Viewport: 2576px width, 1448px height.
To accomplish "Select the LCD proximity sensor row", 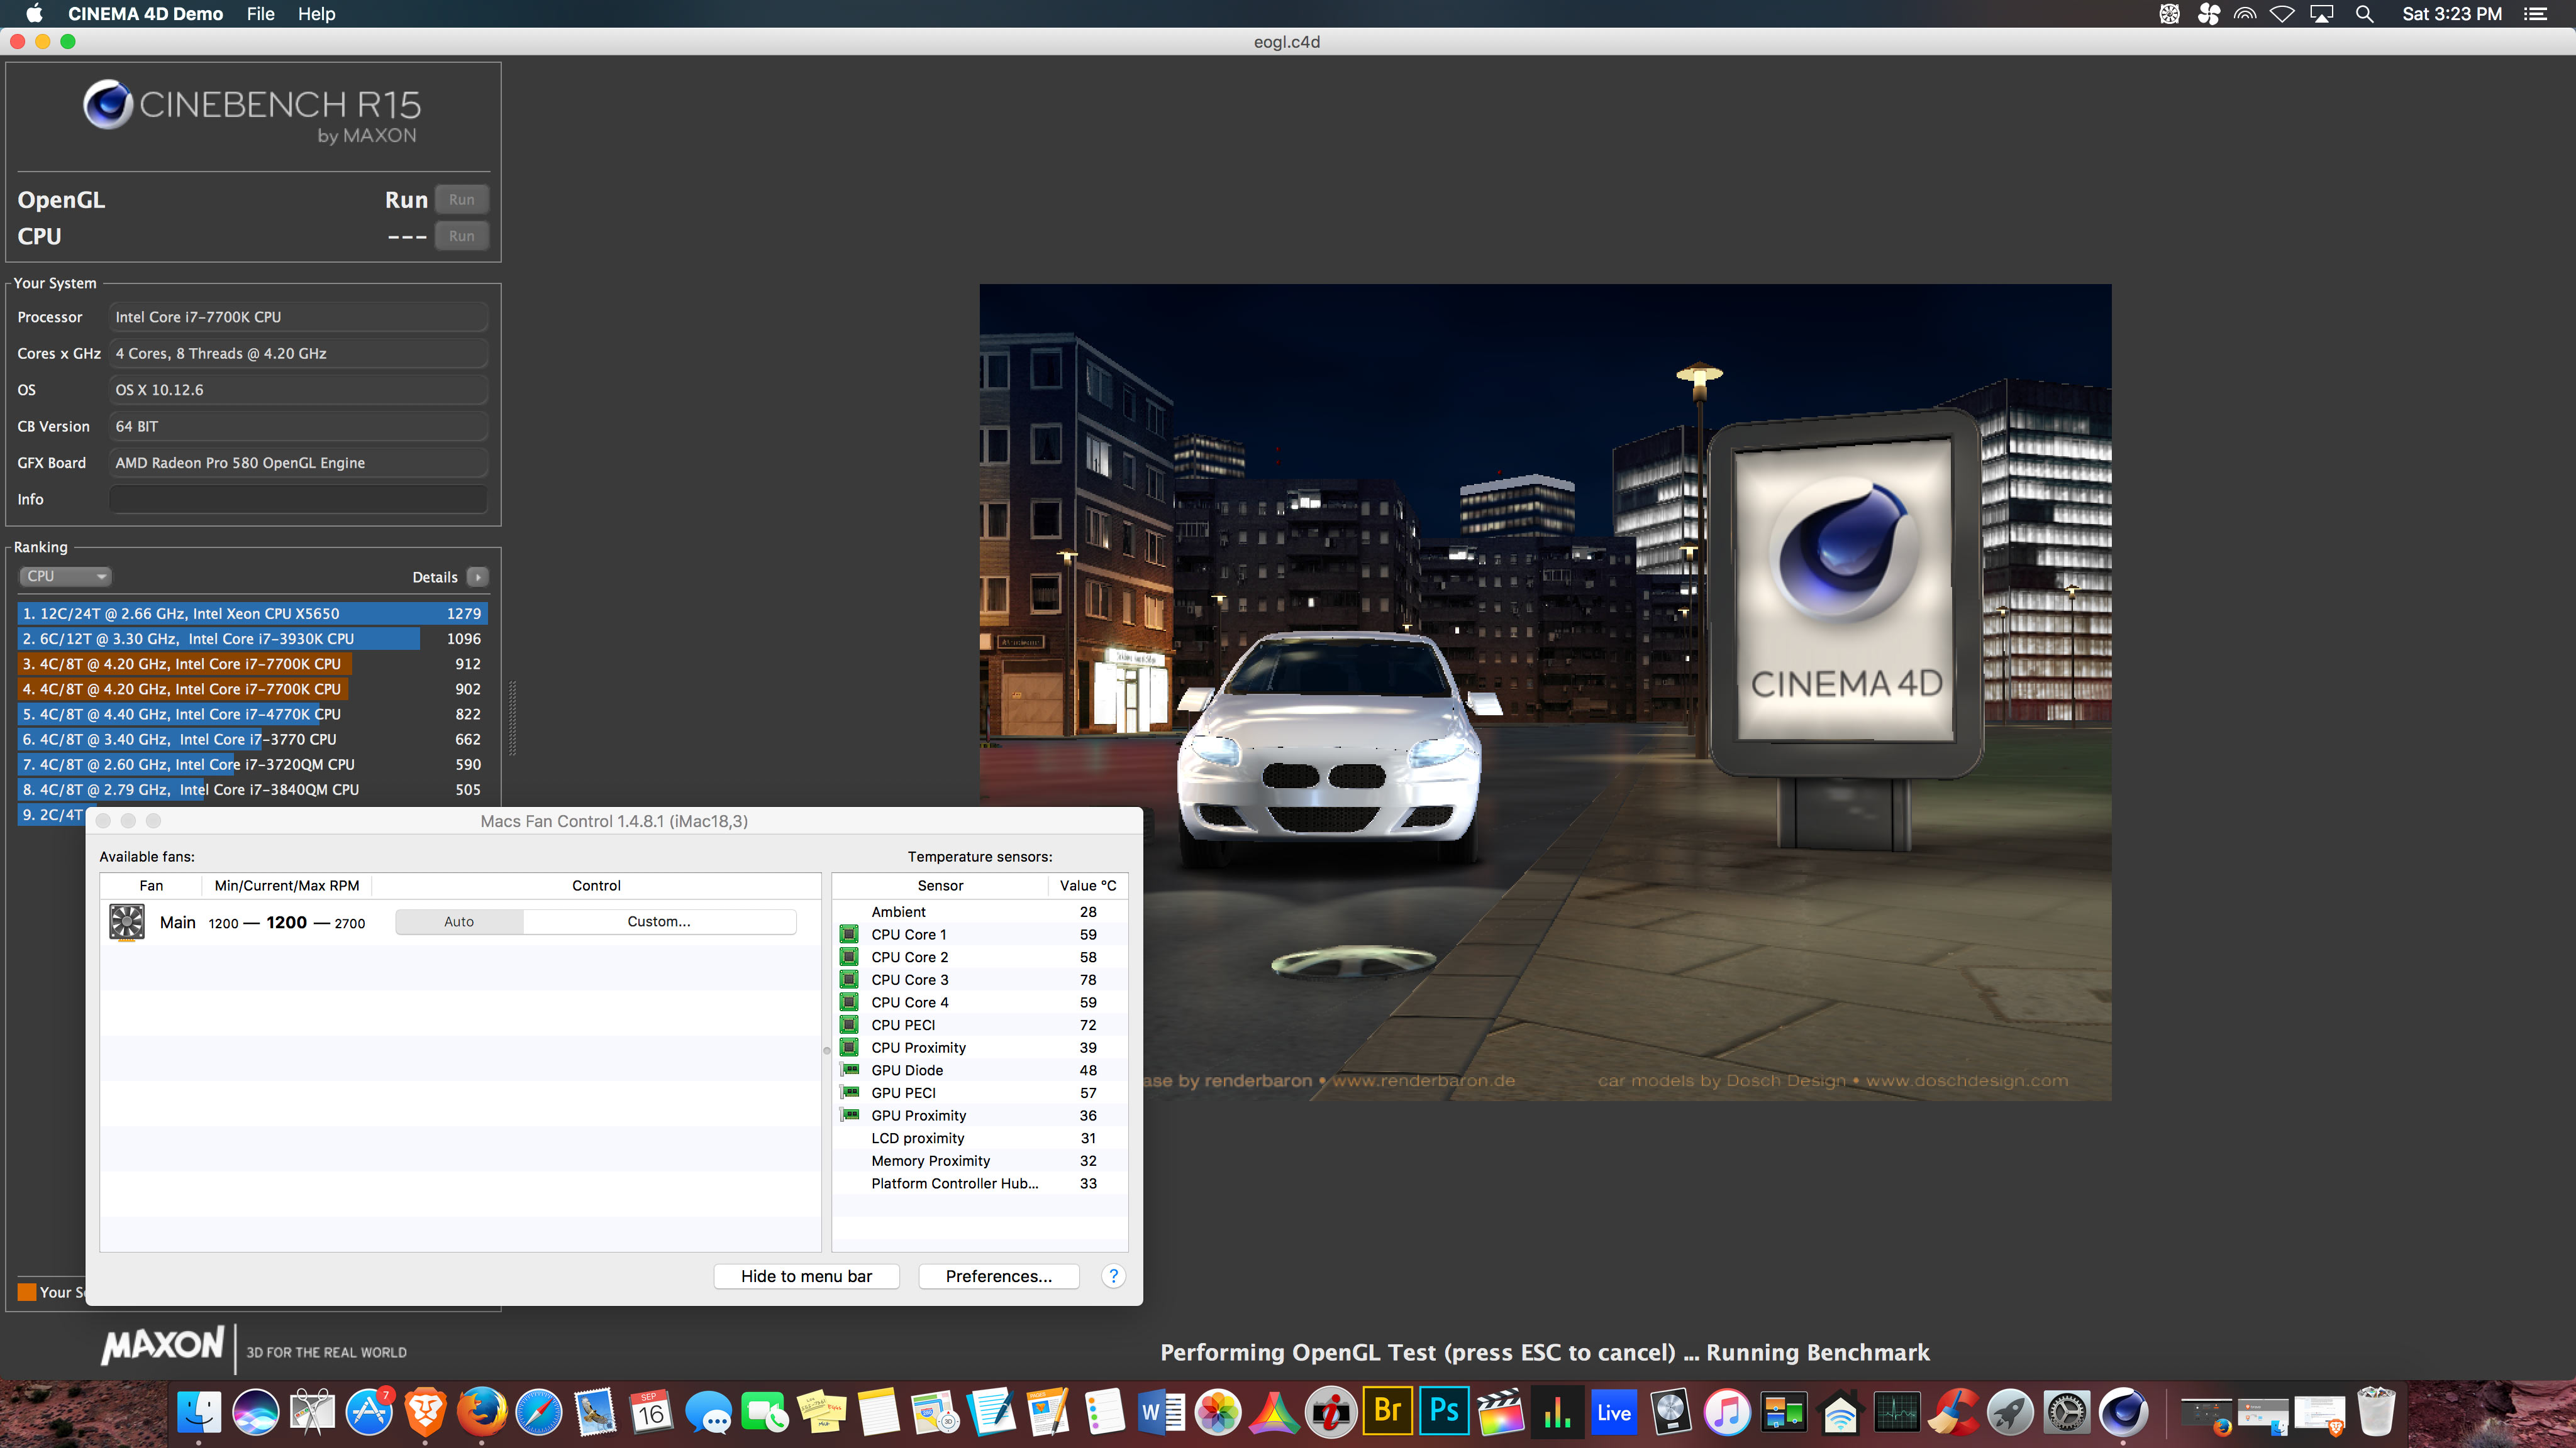I will click(x=980, y=1137).
